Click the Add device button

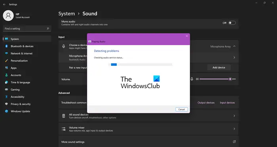click(219, 68)
